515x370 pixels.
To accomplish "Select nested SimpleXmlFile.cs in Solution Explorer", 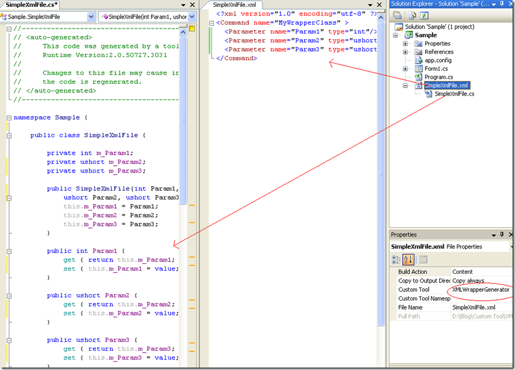I will 454,94.
